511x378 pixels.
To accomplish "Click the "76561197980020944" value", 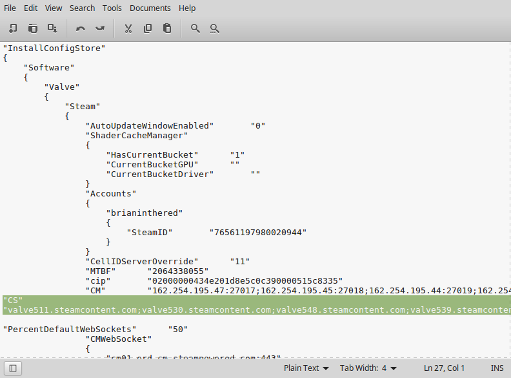I will pos(258,233).
